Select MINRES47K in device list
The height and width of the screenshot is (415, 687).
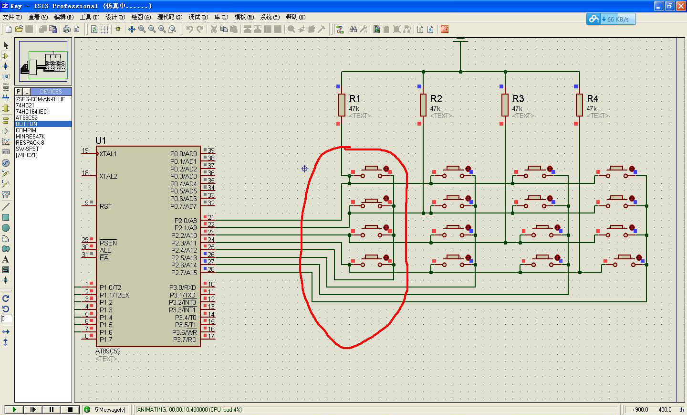coord(30,137)
